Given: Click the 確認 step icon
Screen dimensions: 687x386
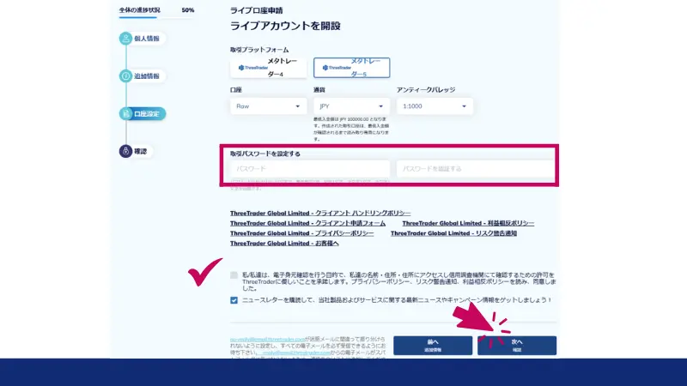Looking at the screenshot, I should 125,152.
